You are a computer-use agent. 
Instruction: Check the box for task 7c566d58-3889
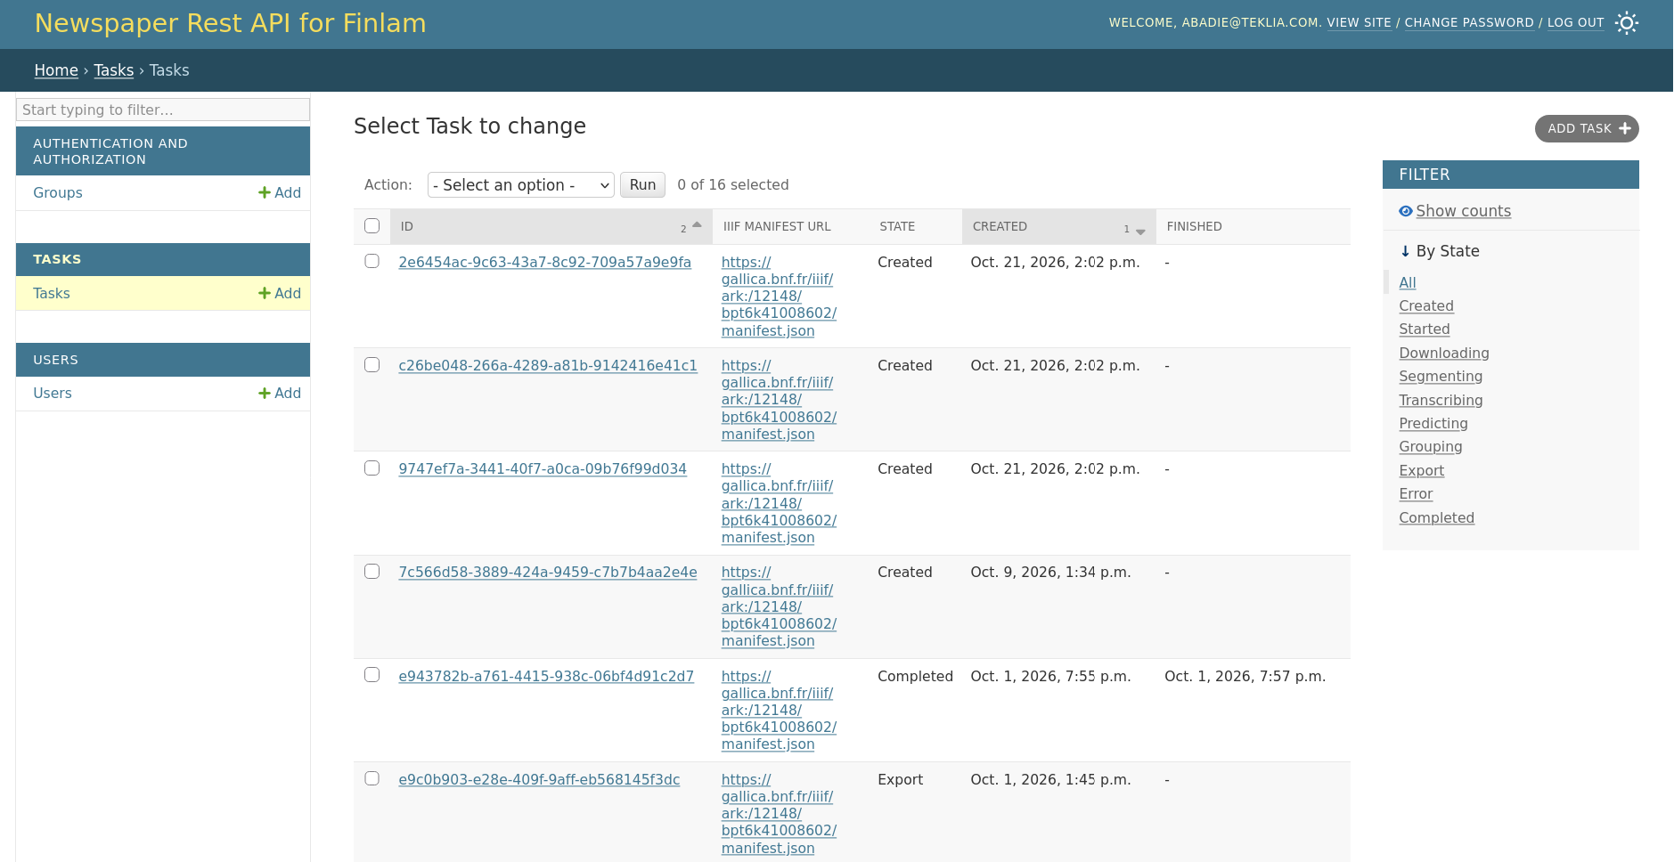click(x=372, y=572)
